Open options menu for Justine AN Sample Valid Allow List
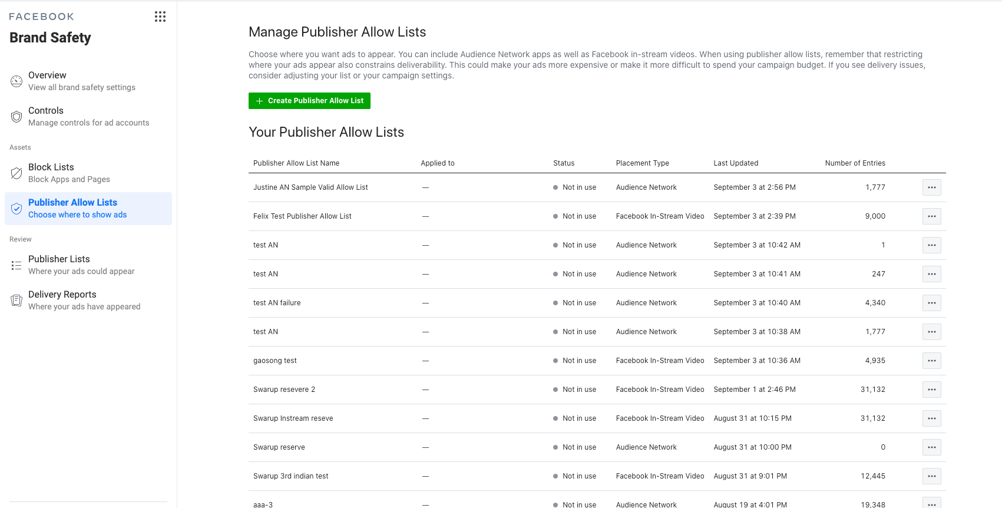 point(931,187)
